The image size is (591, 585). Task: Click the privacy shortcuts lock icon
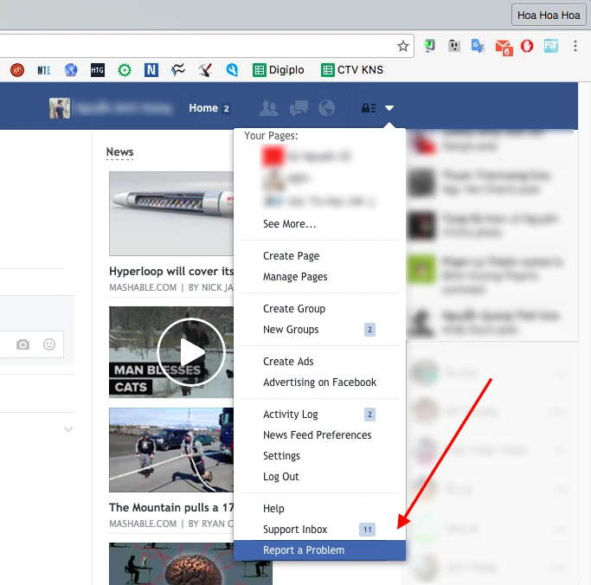tap(368, 108)
